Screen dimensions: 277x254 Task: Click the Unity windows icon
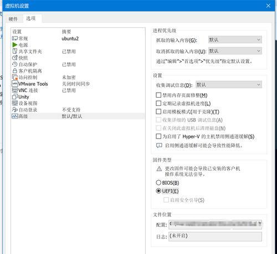(x=15, y=96)
